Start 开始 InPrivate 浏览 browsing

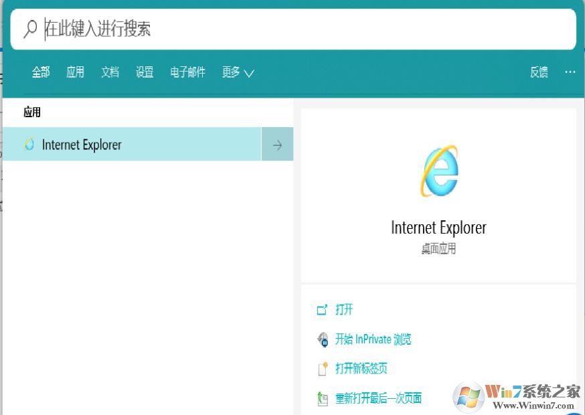(x=373, y=339)
